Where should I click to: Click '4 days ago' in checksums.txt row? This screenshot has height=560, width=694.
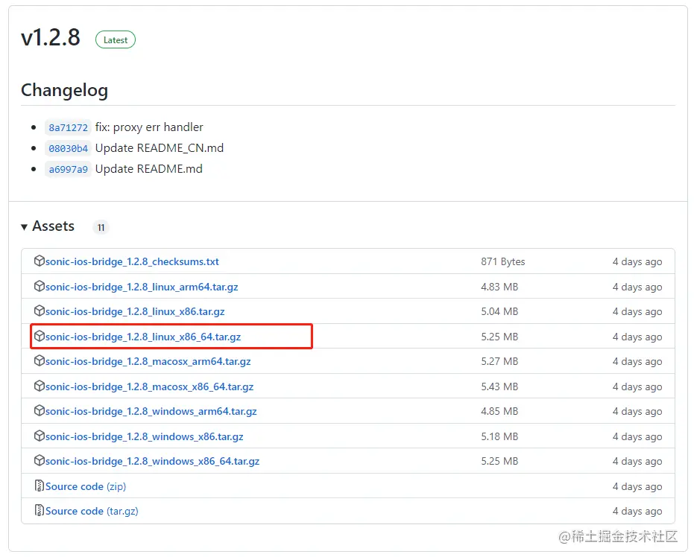[x=637, y=261]
